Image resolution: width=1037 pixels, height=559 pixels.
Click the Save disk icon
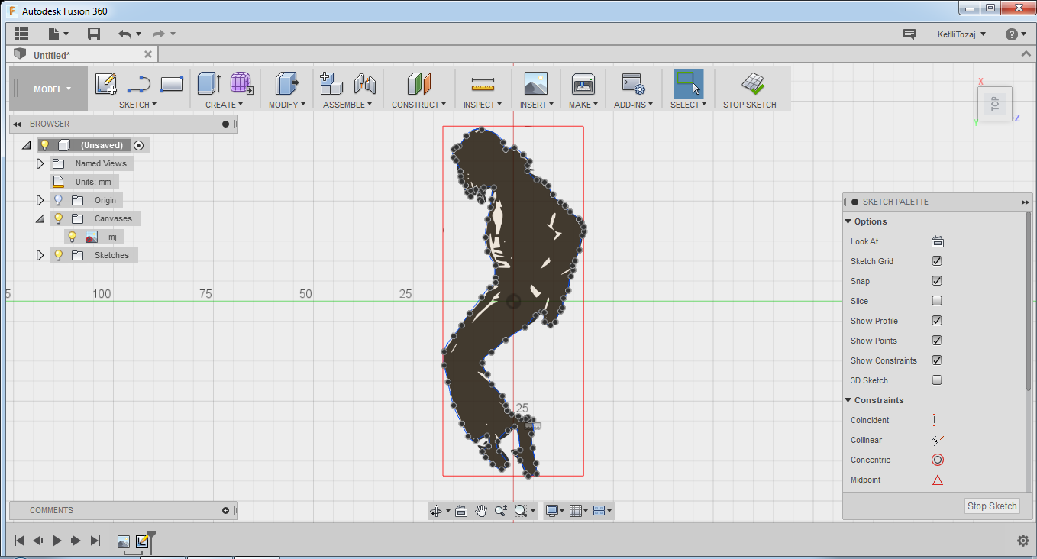click(94, 34)
